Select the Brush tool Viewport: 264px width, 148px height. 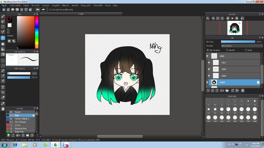point(3,16)
